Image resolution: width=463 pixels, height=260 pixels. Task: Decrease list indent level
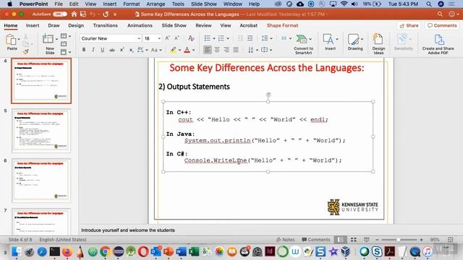tap(240, 38)
